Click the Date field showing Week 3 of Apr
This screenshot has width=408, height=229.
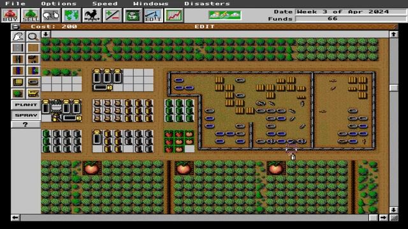(x=350, y=11)
